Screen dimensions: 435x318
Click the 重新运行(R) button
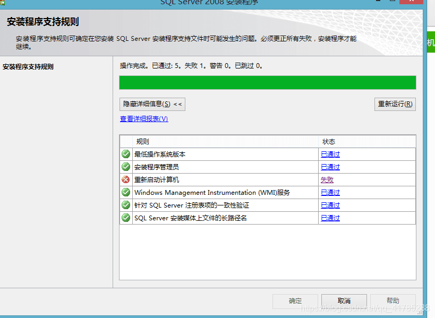pos(395,104)
